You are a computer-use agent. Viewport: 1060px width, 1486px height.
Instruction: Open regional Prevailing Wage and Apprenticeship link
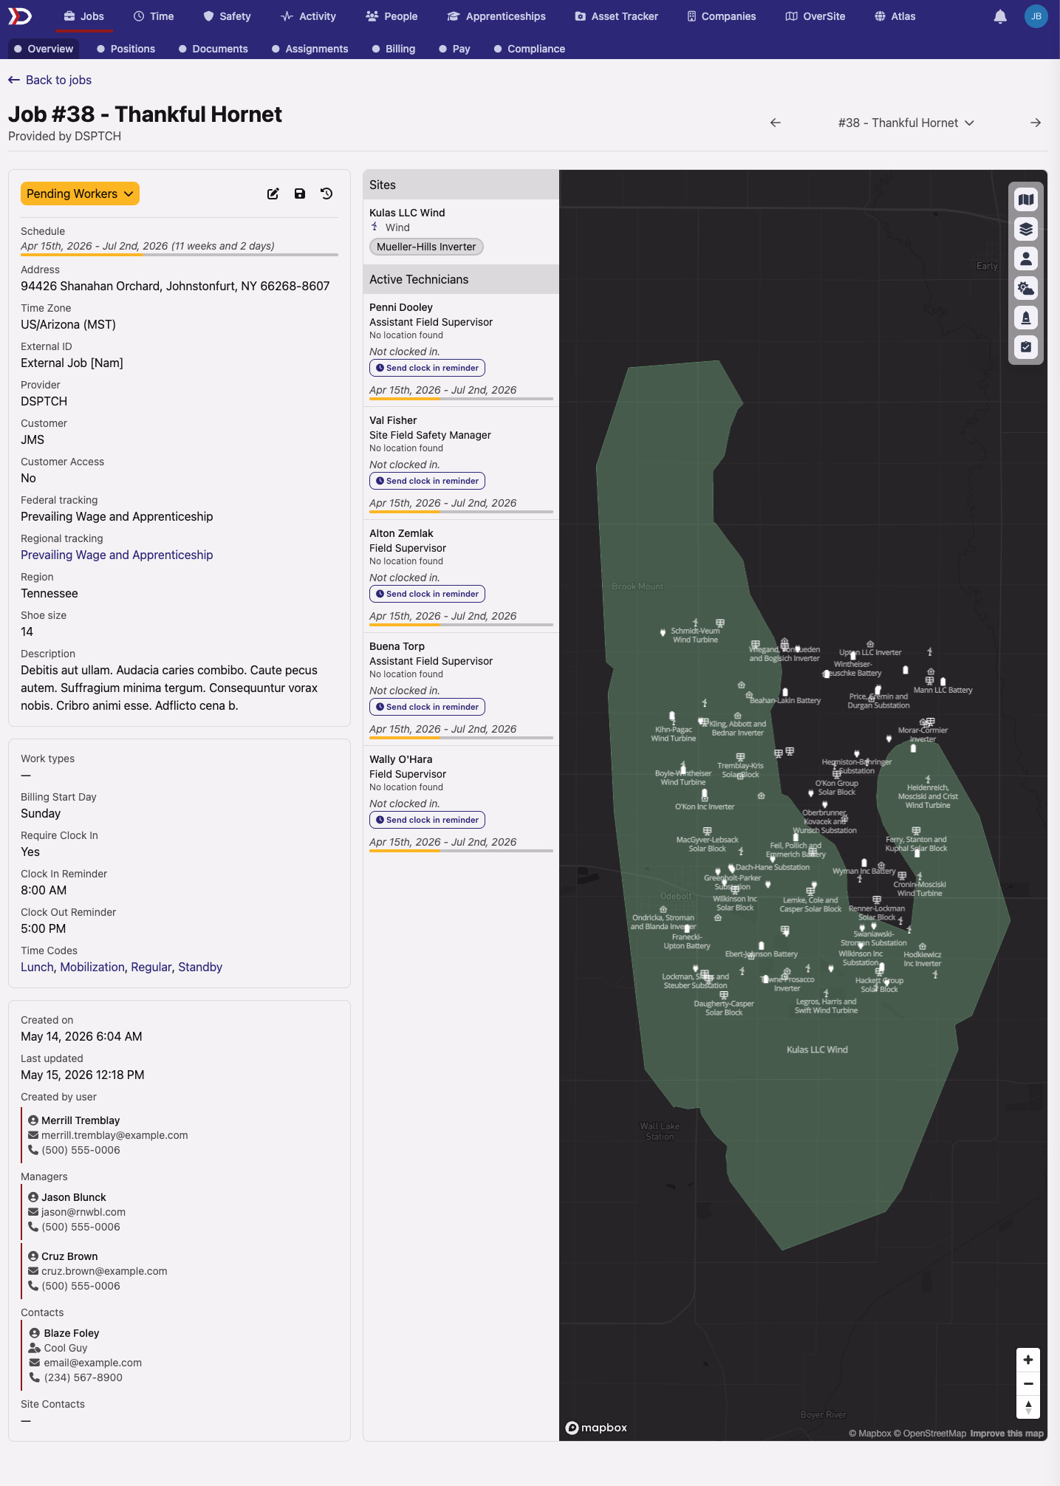click(x=117, y=555)
